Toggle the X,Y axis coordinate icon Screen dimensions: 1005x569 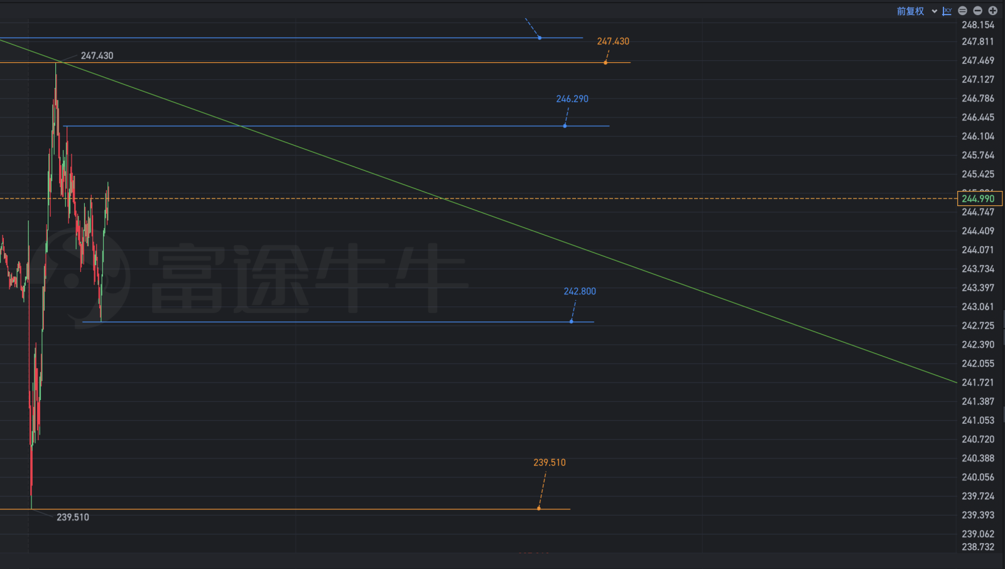coord(947,11)
